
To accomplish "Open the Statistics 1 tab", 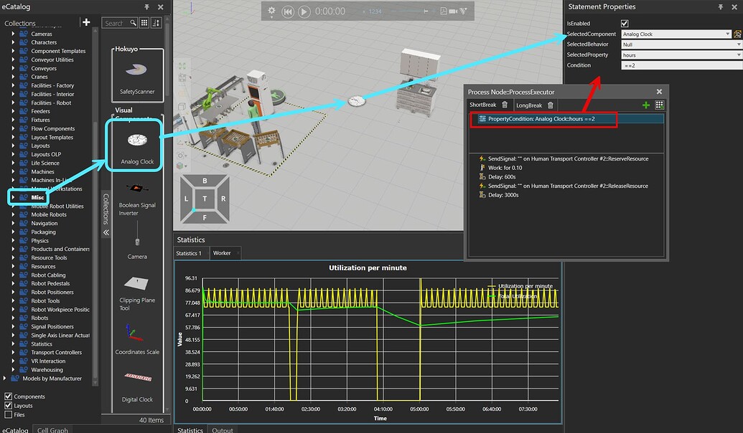I will point(190,253).
